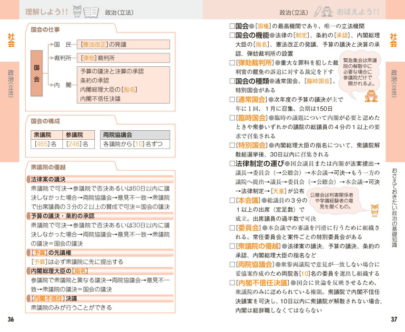Click the pencil icon beside おぼえよう!! header
This screenshot has height=332, width=405.
317,11
